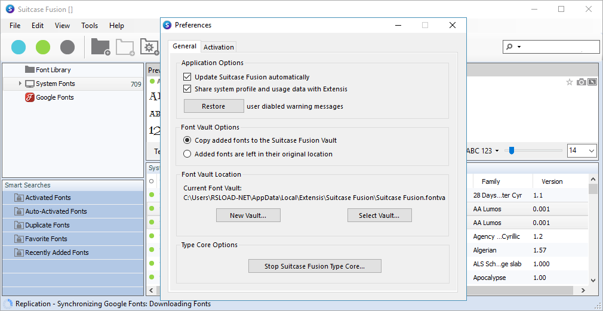Toggle Share system profile and usage data

point(187,89)
